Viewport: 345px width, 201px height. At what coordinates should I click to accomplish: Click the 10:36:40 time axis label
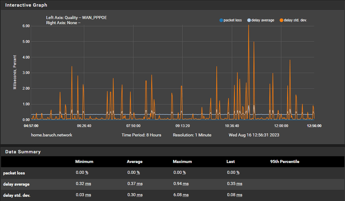(x=232, y=126)
